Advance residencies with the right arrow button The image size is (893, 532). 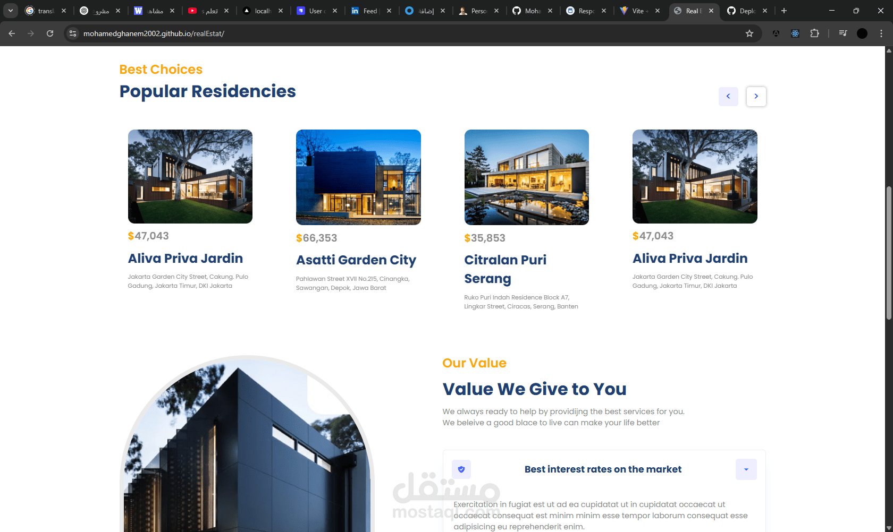[756, 96]
